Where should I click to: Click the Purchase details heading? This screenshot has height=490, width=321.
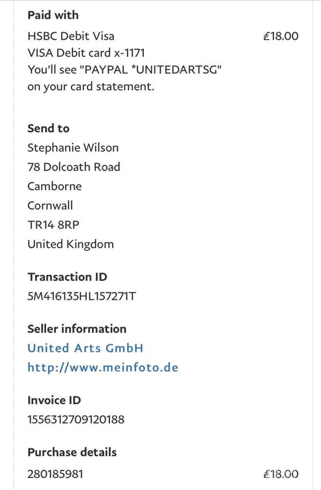72,452
